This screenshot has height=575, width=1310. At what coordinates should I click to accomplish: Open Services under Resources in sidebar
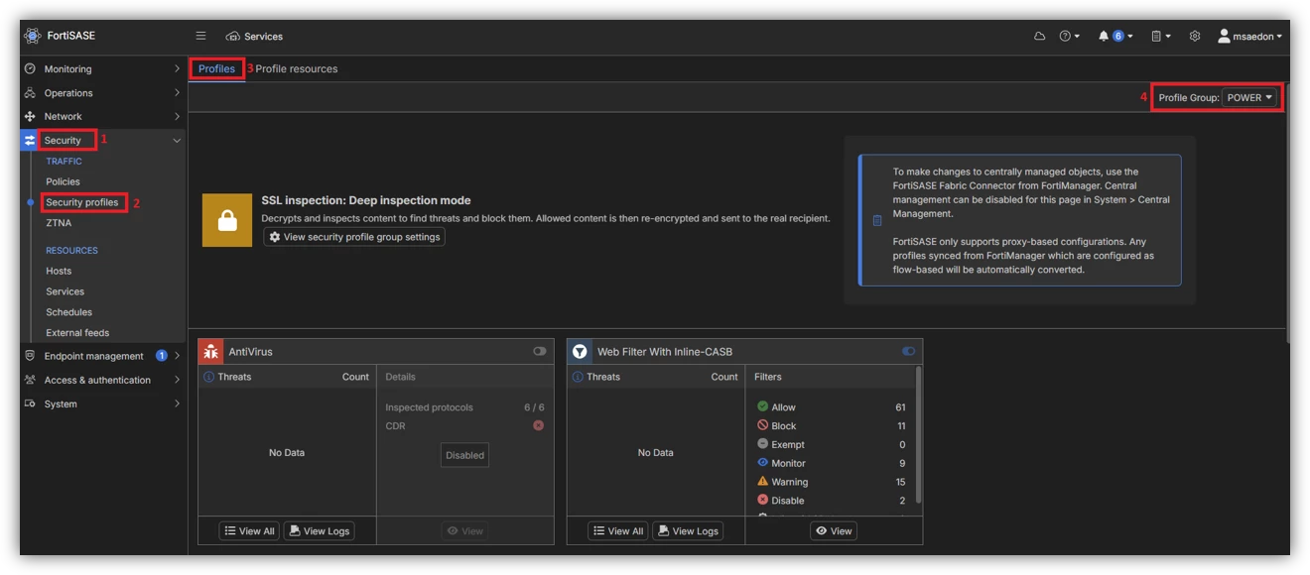click(x=65, y=291)
